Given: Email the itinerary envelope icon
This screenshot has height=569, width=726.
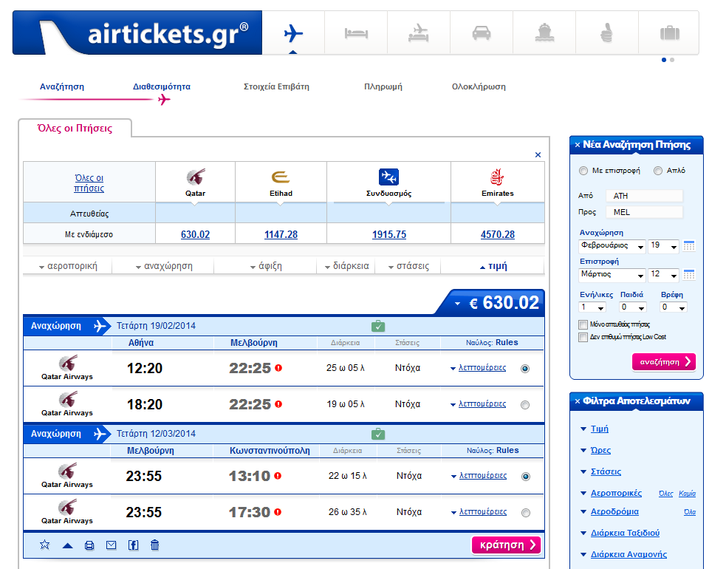Looking at the screenshot, I should point(111,545).
